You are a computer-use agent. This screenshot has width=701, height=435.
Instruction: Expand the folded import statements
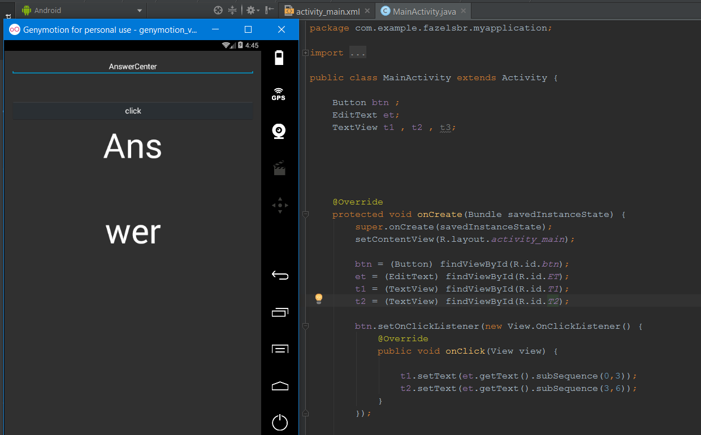tap(305, 53)
